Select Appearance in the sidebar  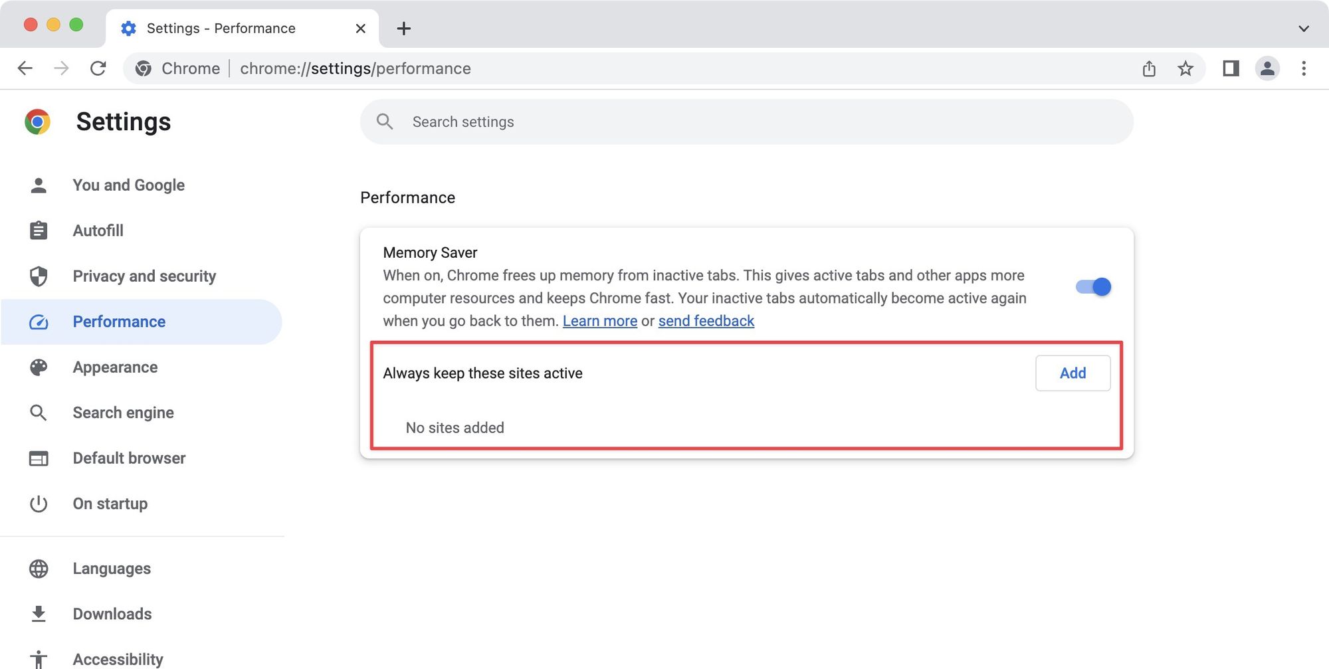[115, 367]
